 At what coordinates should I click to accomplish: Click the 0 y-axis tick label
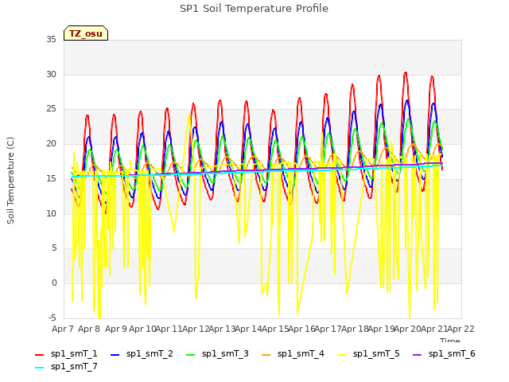click(54, 283)
